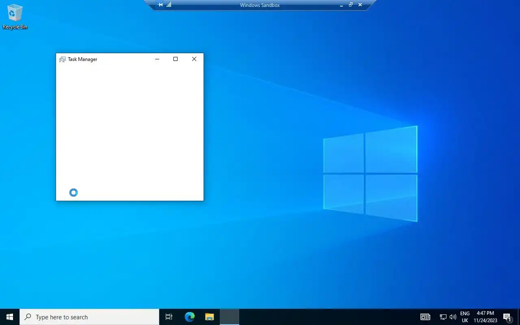Minimize the Task Manager window
This screenshot has width=520, height=325.
point(157,59)
